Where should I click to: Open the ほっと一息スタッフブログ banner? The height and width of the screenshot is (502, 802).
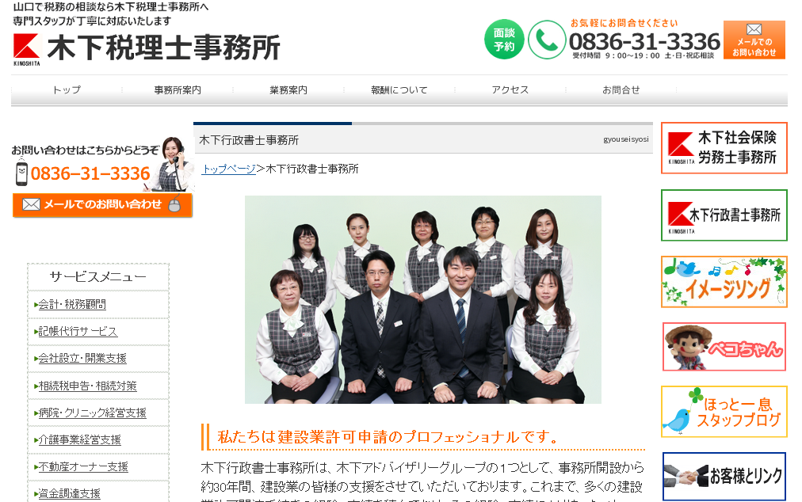point(724,412)
